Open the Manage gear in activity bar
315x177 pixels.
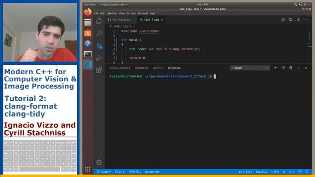tap(99, 162)
